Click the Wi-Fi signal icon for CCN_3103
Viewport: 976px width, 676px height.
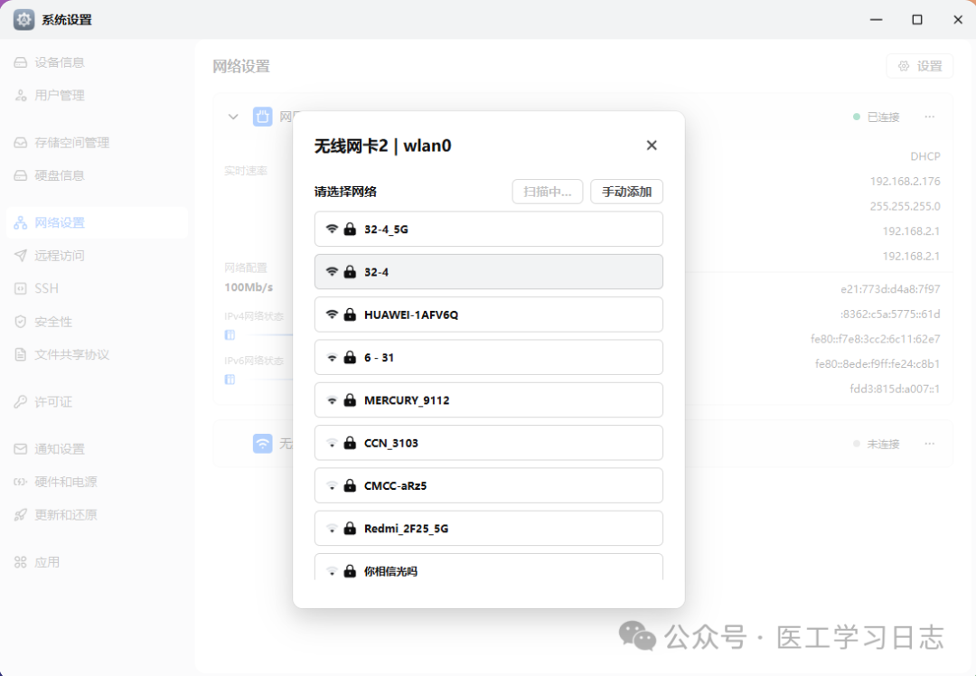click(332, 444)
